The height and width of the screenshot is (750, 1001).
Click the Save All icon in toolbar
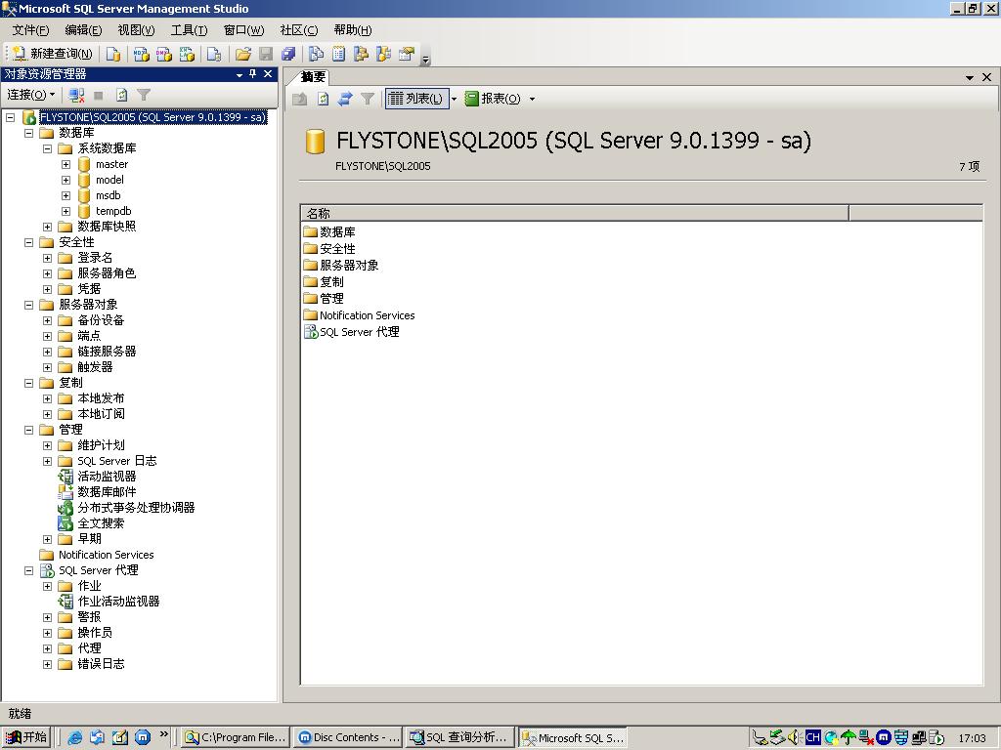(x=288, y=55)
